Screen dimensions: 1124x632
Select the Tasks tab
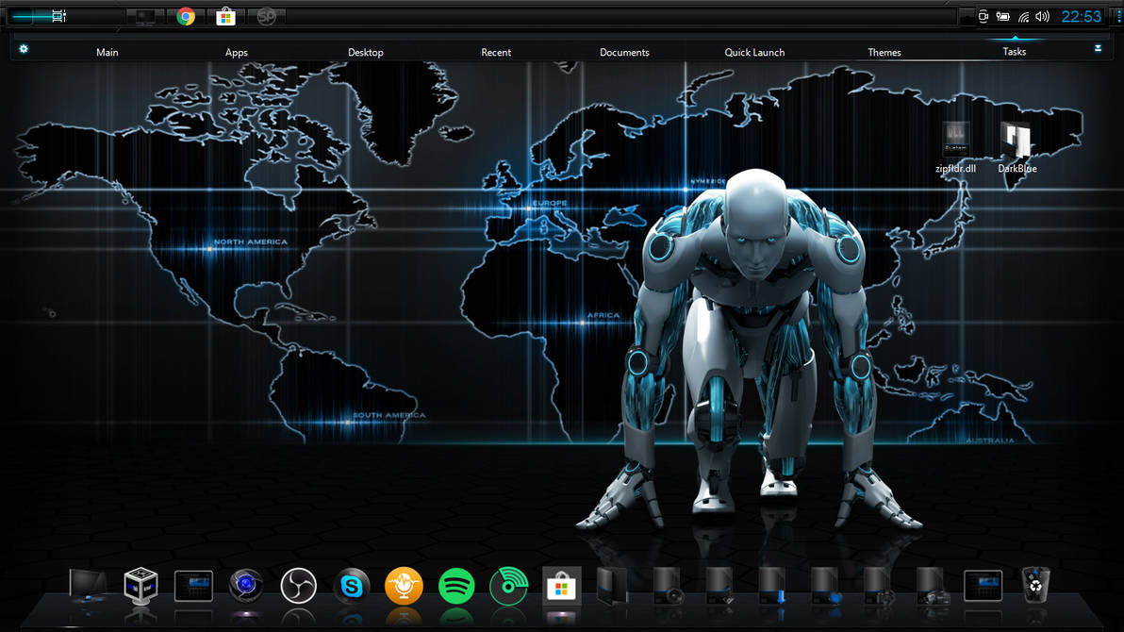[1015, 52]
